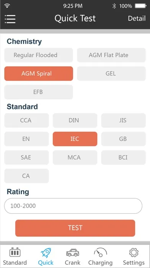Select Regular Flooded chemistry
This screenshot has width=150, height=268.
click(39, 55)
